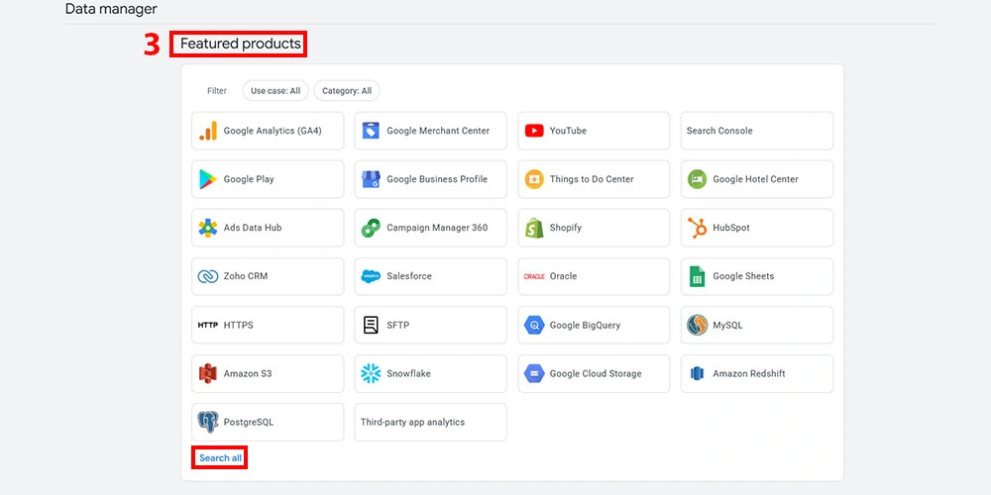The width and height of the screenshot is (991, 495).
Task: Click the YouTube play logo icon
Action: point(534,131)
